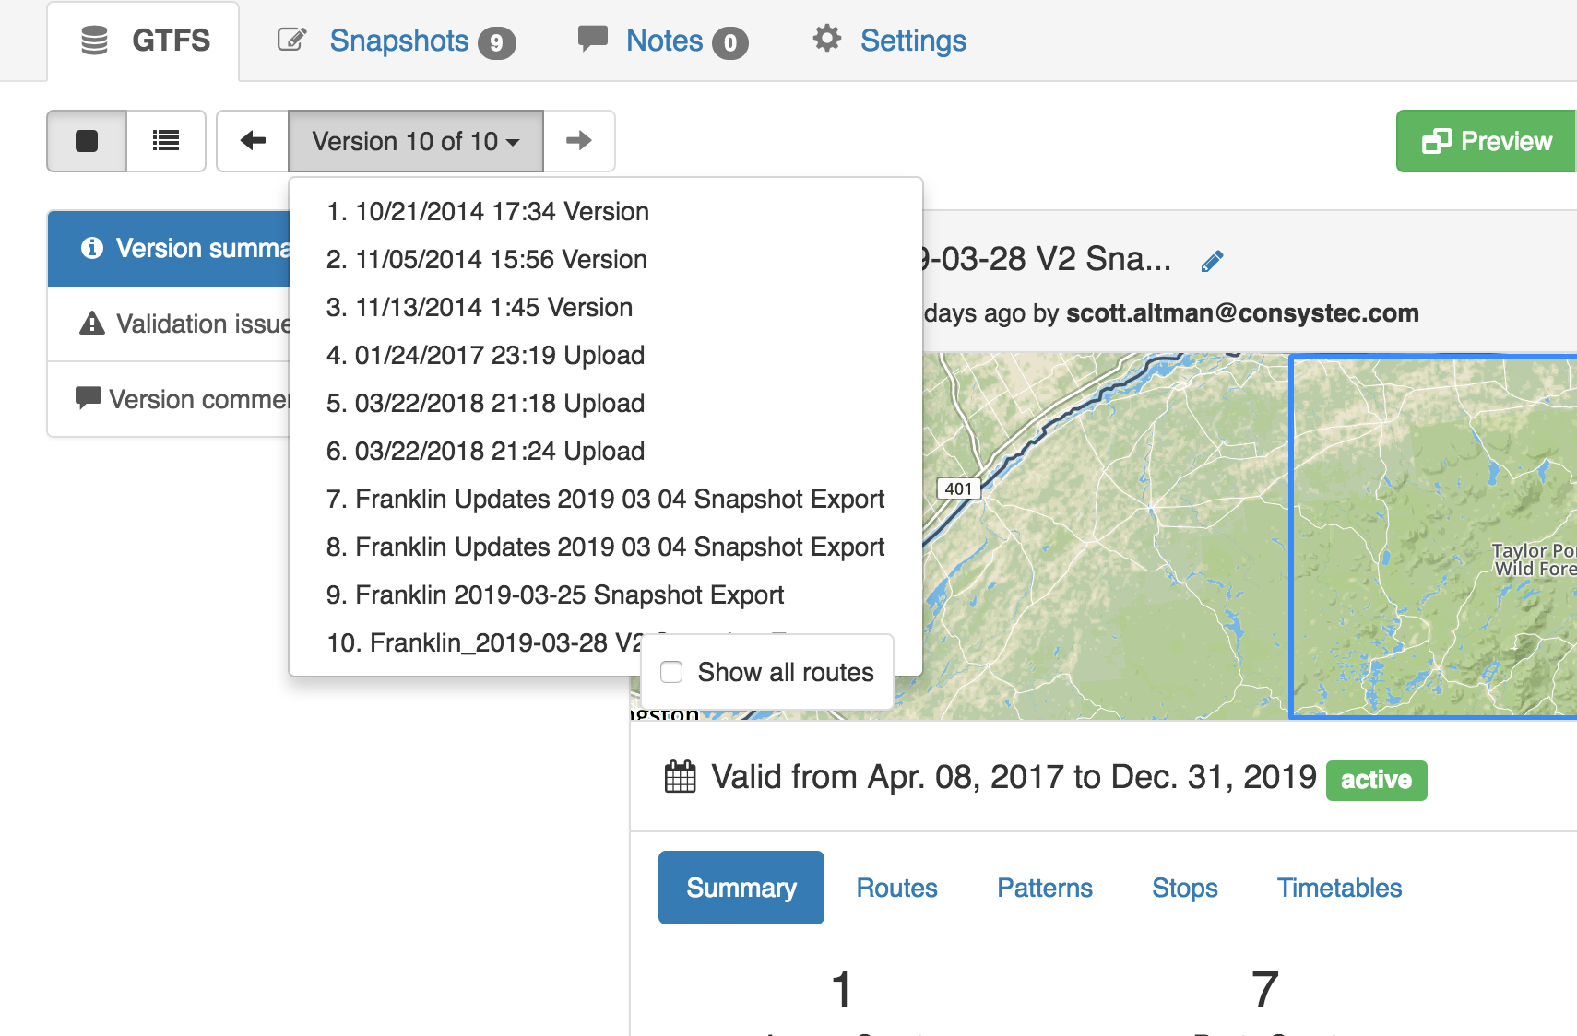The image size is (1577, 1036).
Task: Click the Validation issues warning triangle icon
Action: pyautogui.click(x=92, y=324)
